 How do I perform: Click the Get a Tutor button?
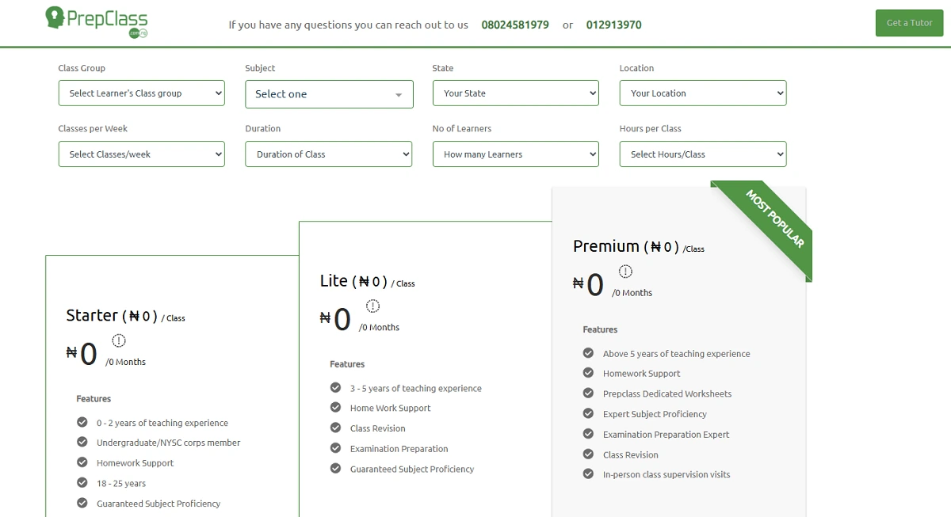pyautogui.click(x=909, y=23)
